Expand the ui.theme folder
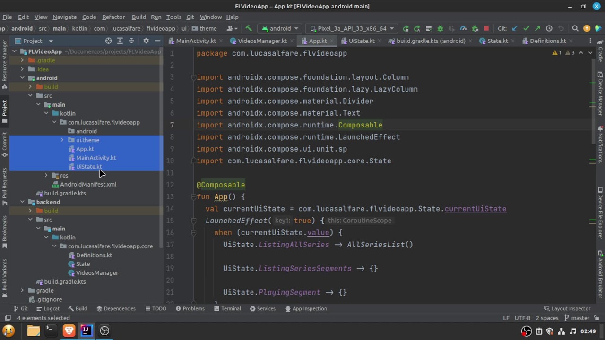This screenshot has width=605, height=340. [x=62, y=140]
